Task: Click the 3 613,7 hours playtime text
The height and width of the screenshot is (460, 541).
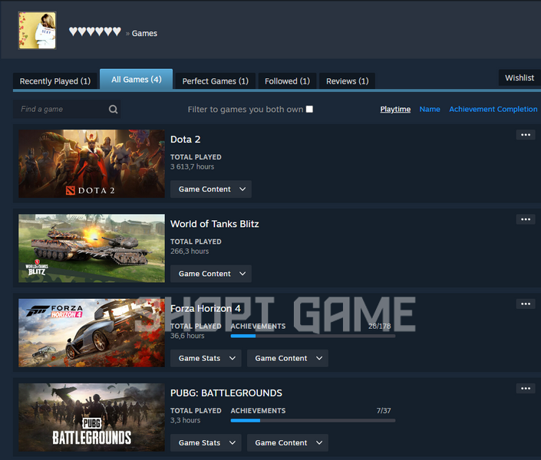Action: click(x=192, y=167)
